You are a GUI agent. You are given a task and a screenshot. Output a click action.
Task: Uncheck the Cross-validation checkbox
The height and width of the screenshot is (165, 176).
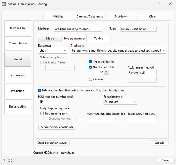[x=91, y=62]
